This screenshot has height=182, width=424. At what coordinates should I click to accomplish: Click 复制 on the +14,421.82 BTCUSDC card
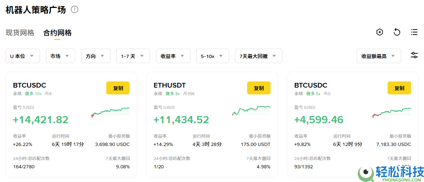(118, 88)
